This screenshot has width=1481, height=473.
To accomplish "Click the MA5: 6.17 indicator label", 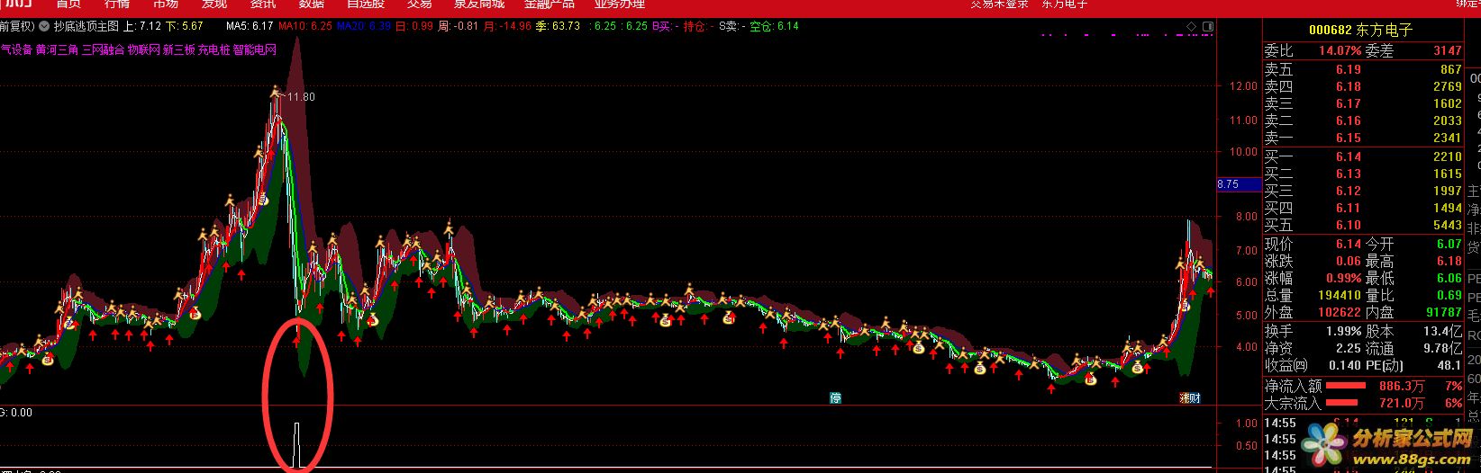I will 250,26.
